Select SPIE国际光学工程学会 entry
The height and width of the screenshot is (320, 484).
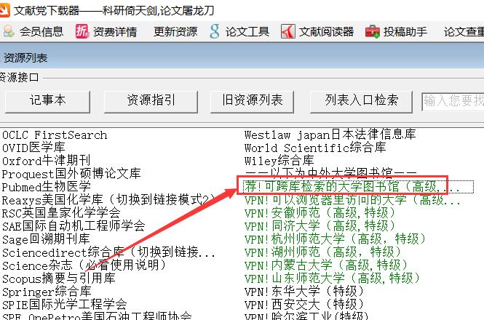tap(65, 305)
